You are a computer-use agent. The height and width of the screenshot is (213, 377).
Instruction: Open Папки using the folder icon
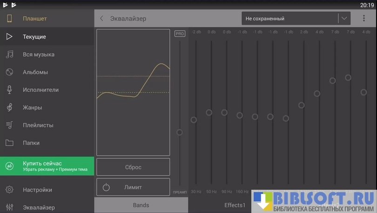tap(9, 143)
